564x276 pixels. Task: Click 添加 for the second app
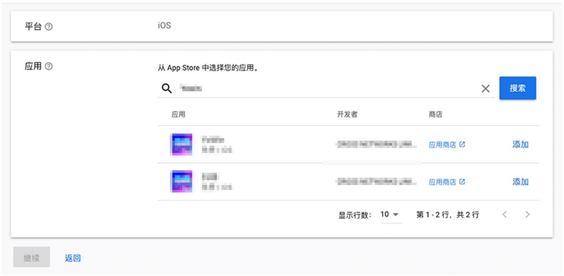coord(520,182)
